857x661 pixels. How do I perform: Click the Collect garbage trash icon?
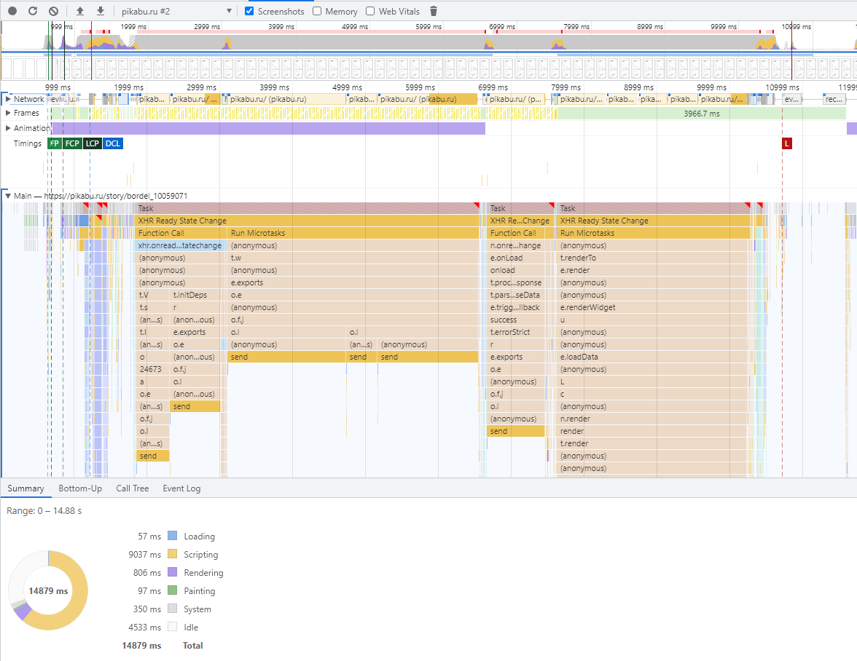point(434,11)
